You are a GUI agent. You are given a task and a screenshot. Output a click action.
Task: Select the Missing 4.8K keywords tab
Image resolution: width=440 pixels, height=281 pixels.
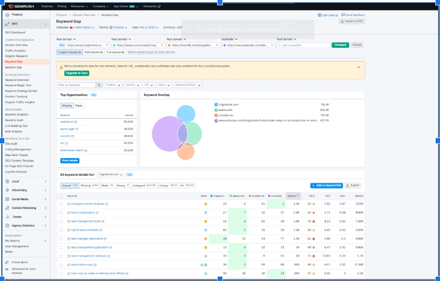pyautogui.click(x=89, y=186)
